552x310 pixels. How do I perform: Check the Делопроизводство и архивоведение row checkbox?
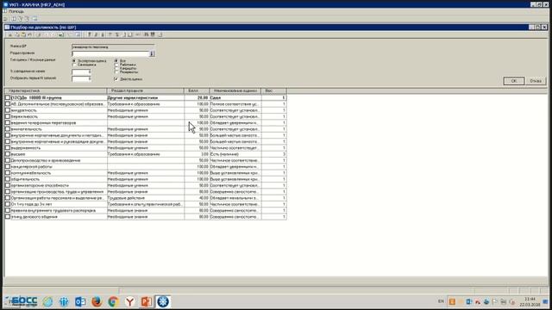[x=8, y=160]
